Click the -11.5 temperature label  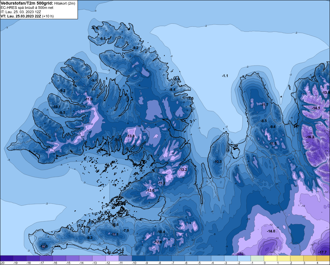point(273,144)
